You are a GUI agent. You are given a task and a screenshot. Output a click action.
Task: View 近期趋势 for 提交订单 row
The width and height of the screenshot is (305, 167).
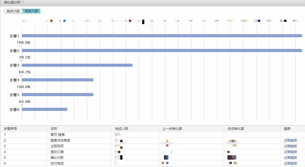click(x=290, y=152)
